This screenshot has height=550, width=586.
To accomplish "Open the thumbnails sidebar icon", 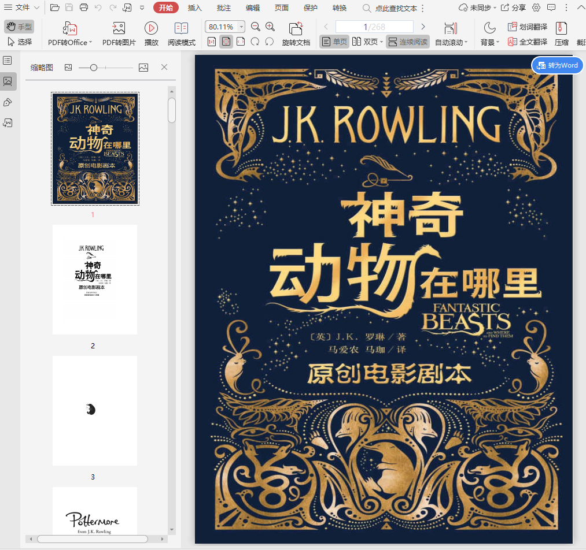I will click(8, 81).
